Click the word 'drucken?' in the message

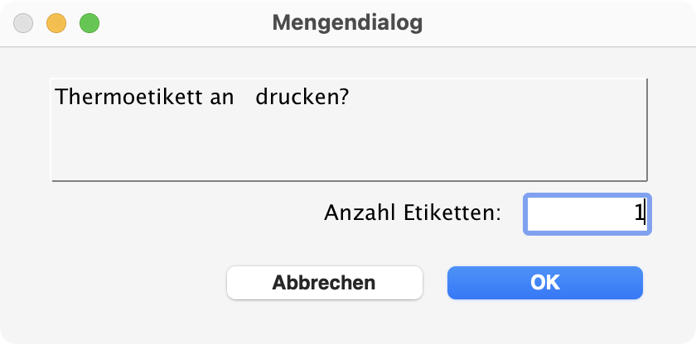[x=302, y=98]
